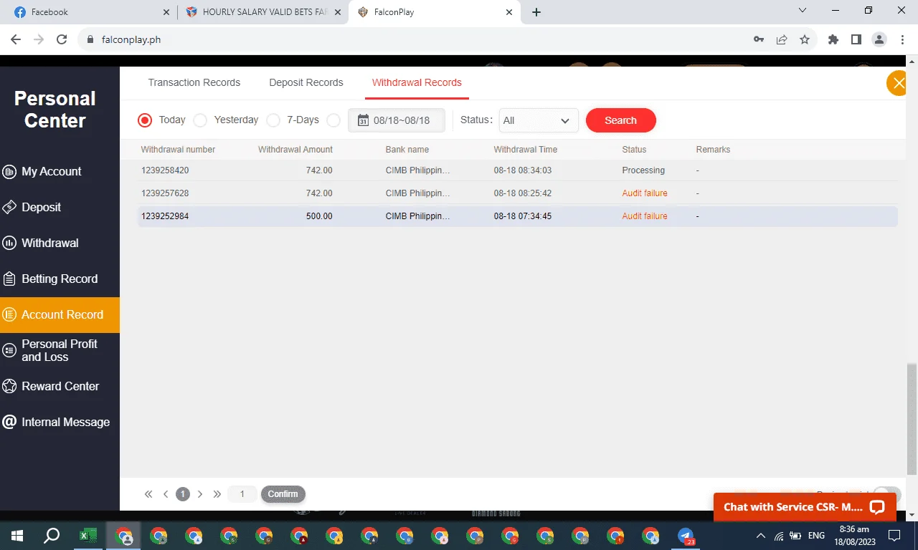Click the browser back arrow

[16, 39]
